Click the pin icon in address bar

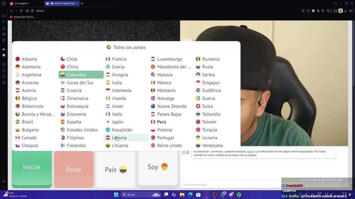(303, 11)
